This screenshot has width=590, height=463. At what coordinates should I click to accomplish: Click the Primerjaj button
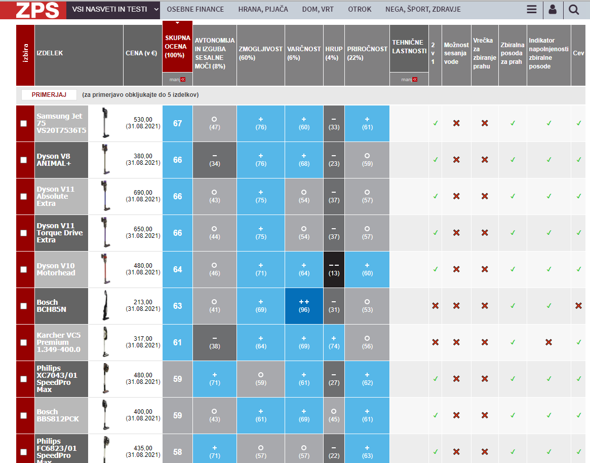point(49,94)
